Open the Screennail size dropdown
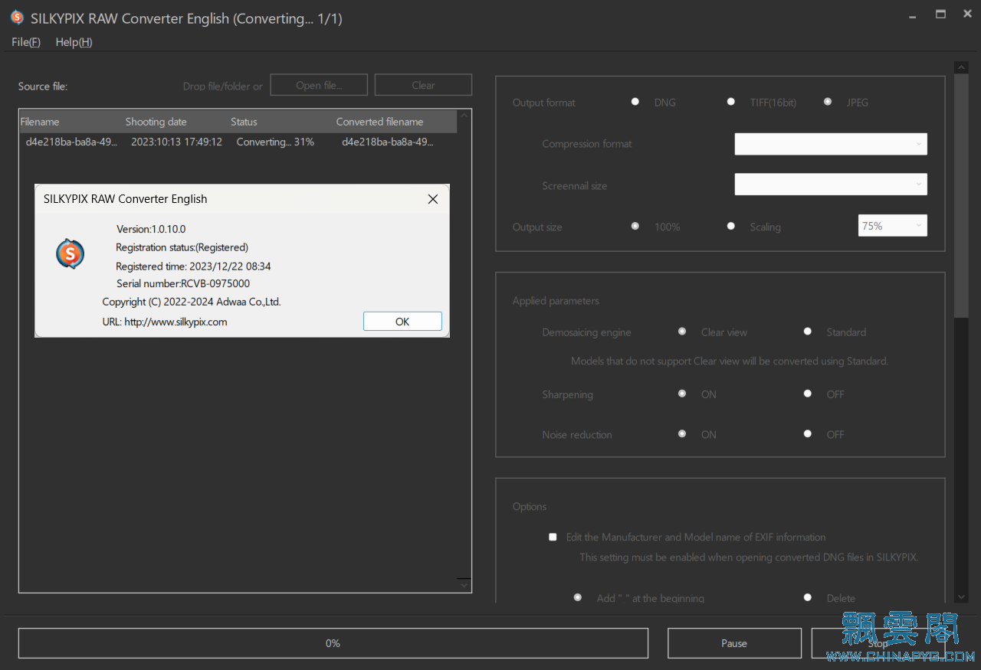This screenshot has height=670, width=981. (x=831, y=185)
